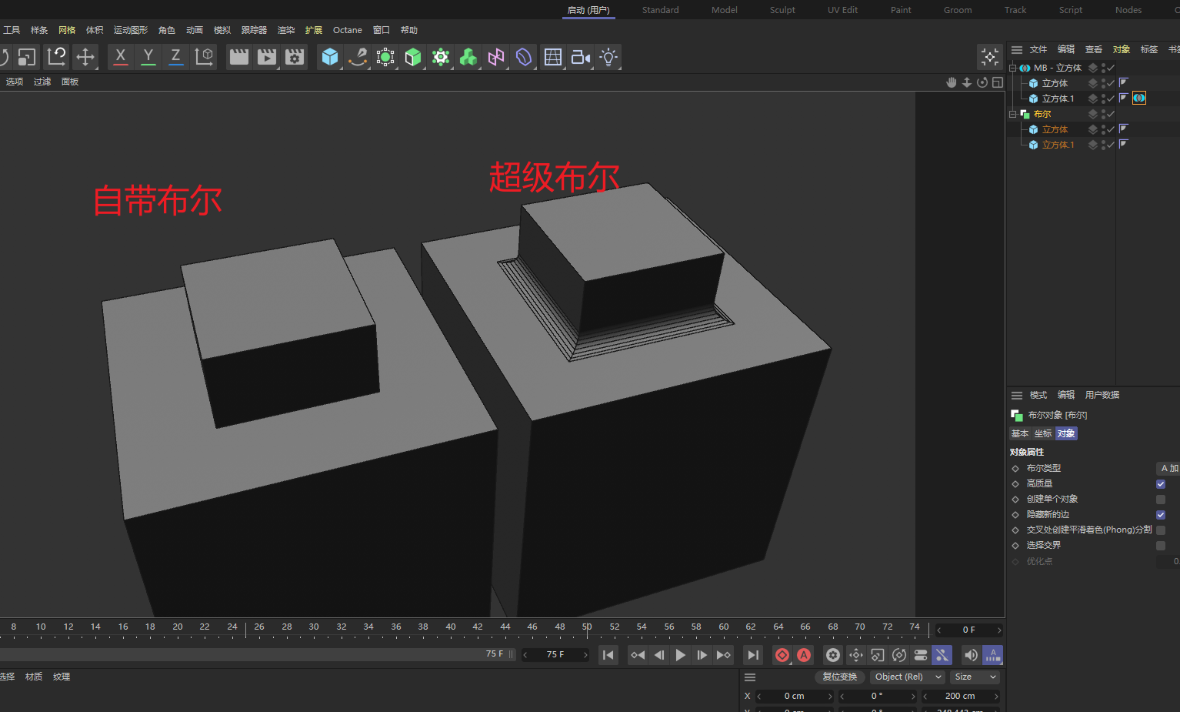Click the X position field showing 0 cm
This screenshot has width=1180, height=712.
point(795,696)
